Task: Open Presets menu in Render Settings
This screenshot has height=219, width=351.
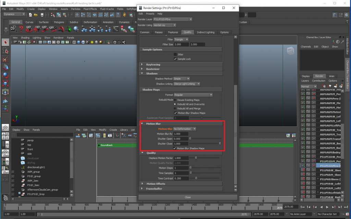Action: [x=150, y=14]
